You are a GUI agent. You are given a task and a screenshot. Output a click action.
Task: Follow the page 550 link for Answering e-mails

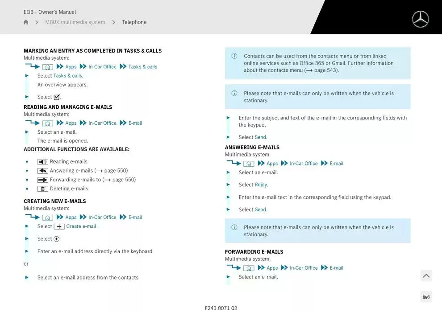(111, 171)
